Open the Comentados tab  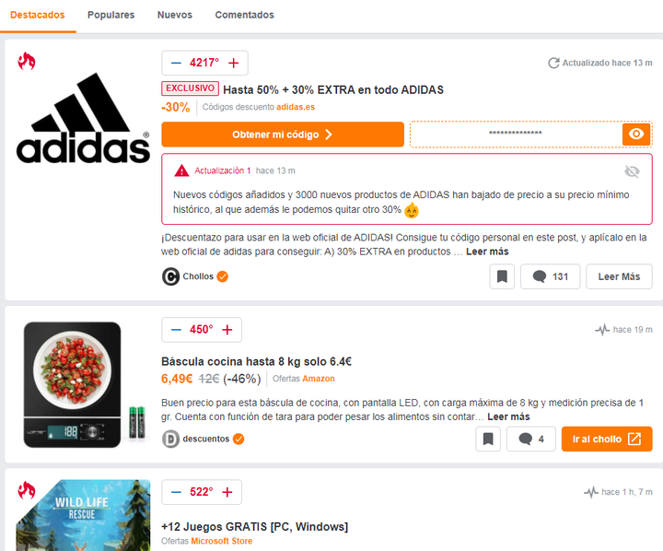[x=244, y=15]
